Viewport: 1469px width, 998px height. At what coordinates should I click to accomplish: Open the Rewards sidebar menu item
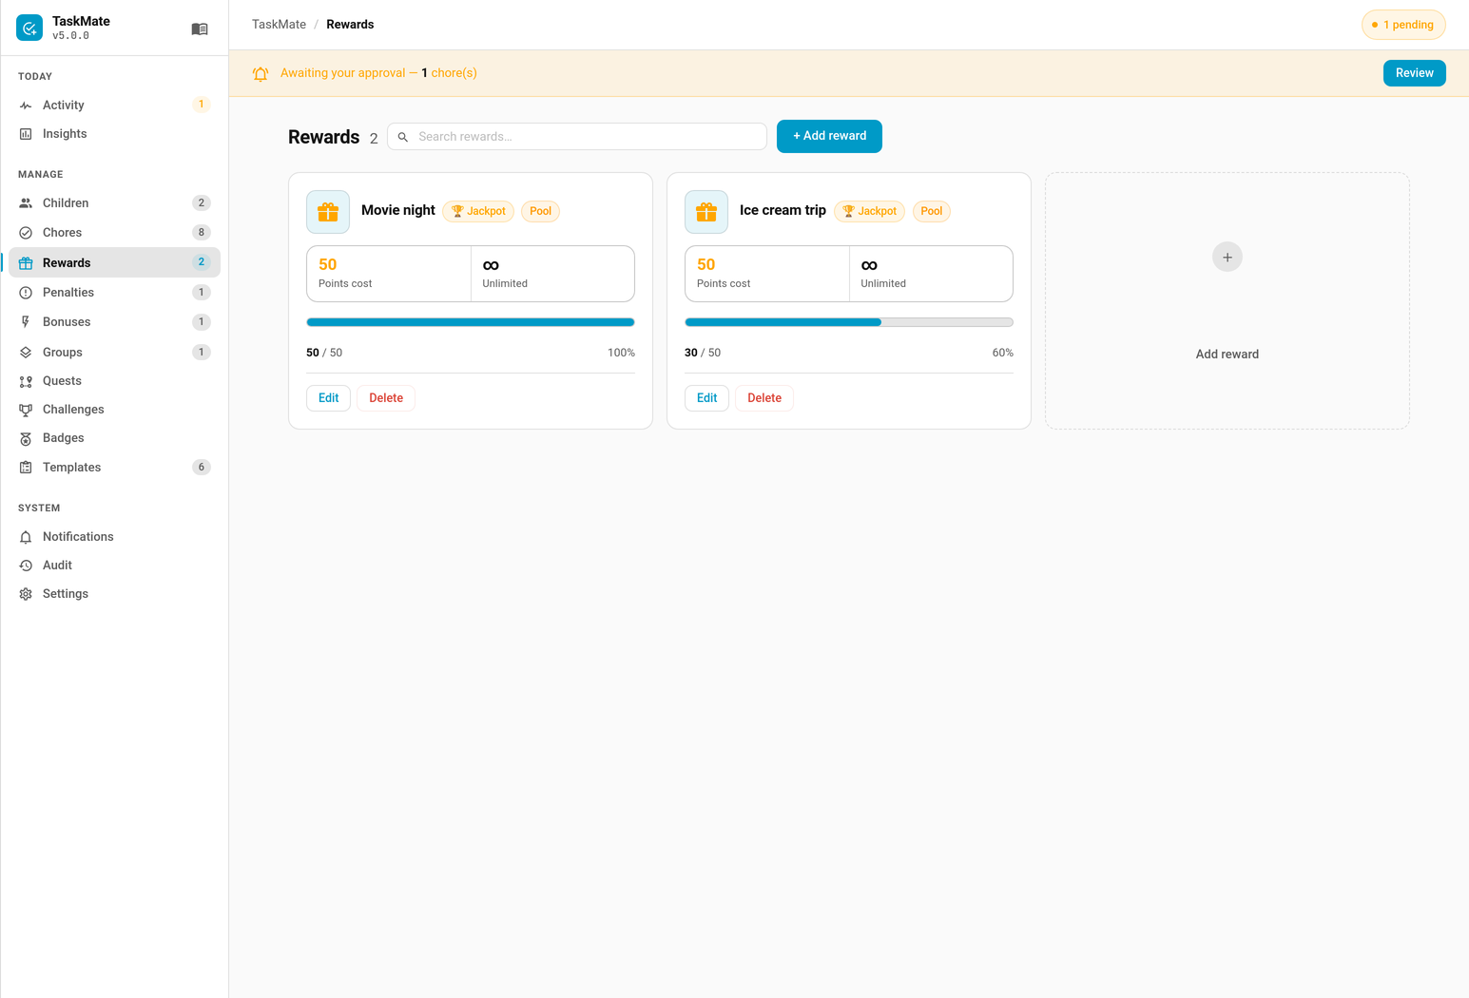click(x=114, y=262)
